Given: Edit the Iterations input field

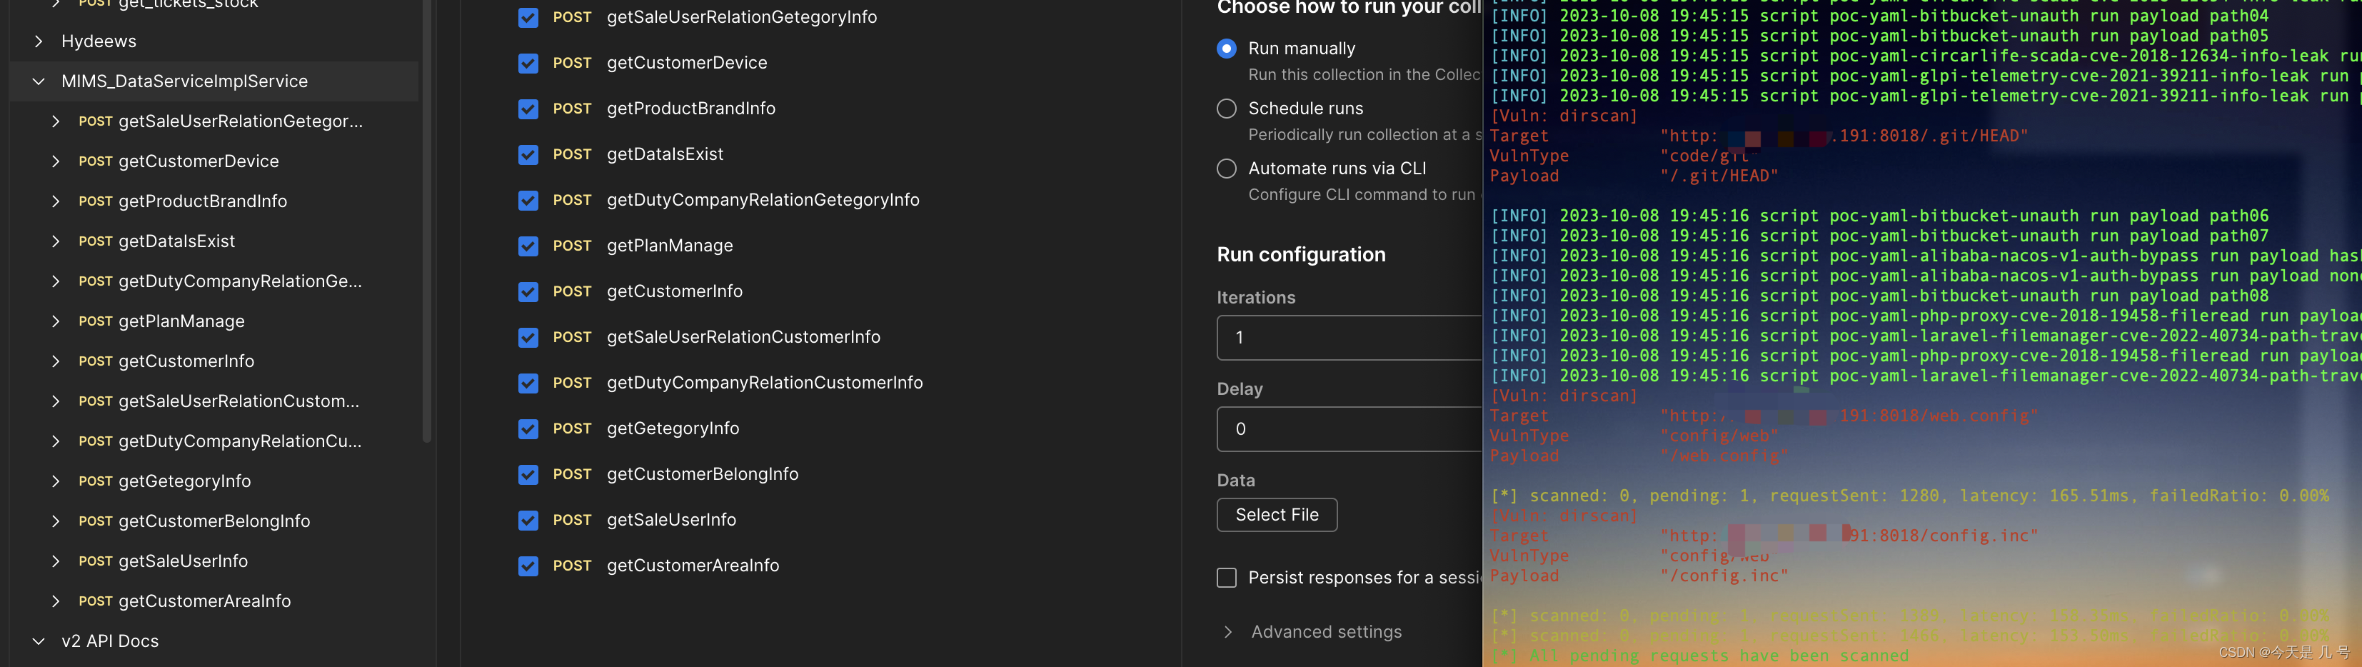Looking at the screenshot, I should (1349, 338).
